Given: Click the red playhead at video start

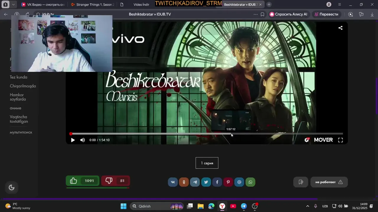Looking at the screenshot, I should [x=71, y=134].
